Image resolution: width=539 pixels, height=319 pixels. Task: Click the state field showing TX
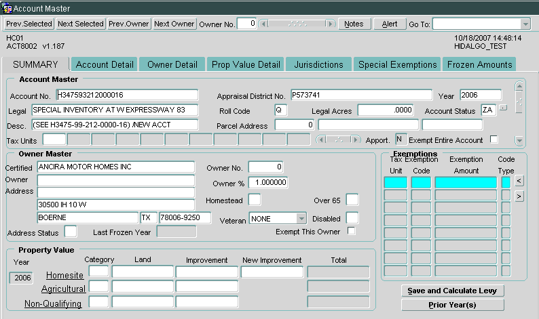tap(149, 218)
